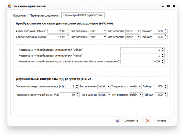The image size is (184, 137).
Task: Open the Параметры соединения tab
Action: click(x=44, y=16)
